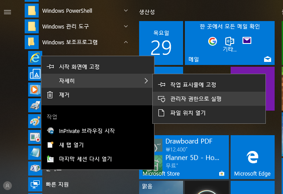283x194 pixels.
Task: Click the Quick Assist monitor icon
Action: point(35,184)
